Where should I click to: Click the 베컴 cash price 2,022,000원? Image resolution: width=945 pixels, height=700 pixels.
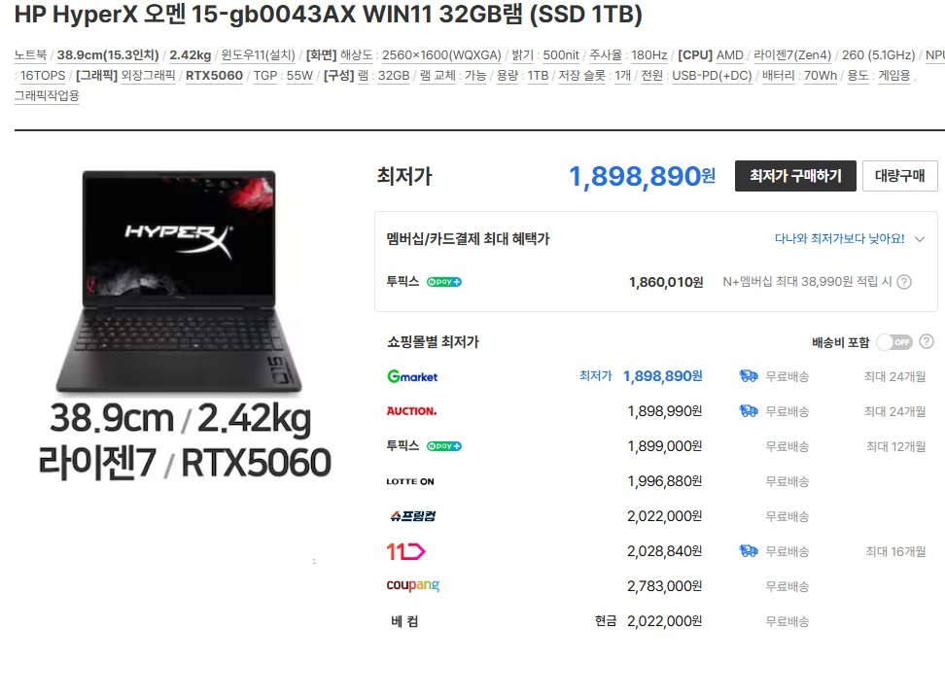coord(664,621)
